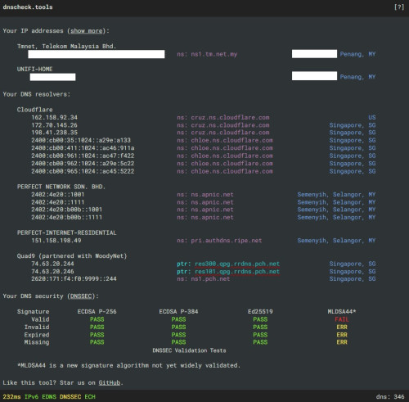Click the ECH status bar indicator
Image resolution: width=409 pixels, height=402 pixels.
pyautogui.click(x=90, y=397)
